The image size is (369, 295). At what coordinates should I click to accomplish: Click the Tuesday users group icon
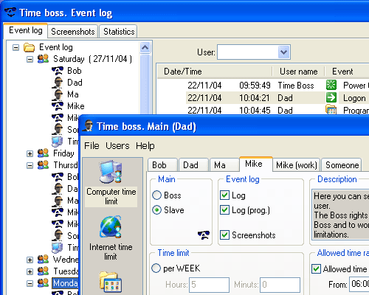[x=43, y=271]
